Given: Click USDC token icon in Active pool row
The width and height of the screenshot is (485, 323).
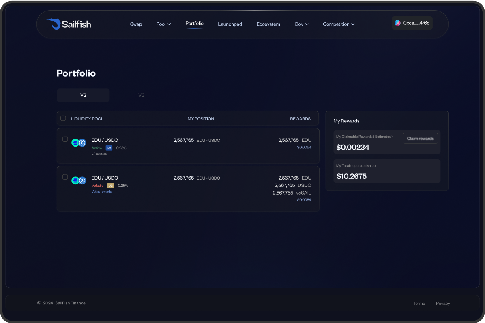Looking at the screenshot, I should coord(82,143).
